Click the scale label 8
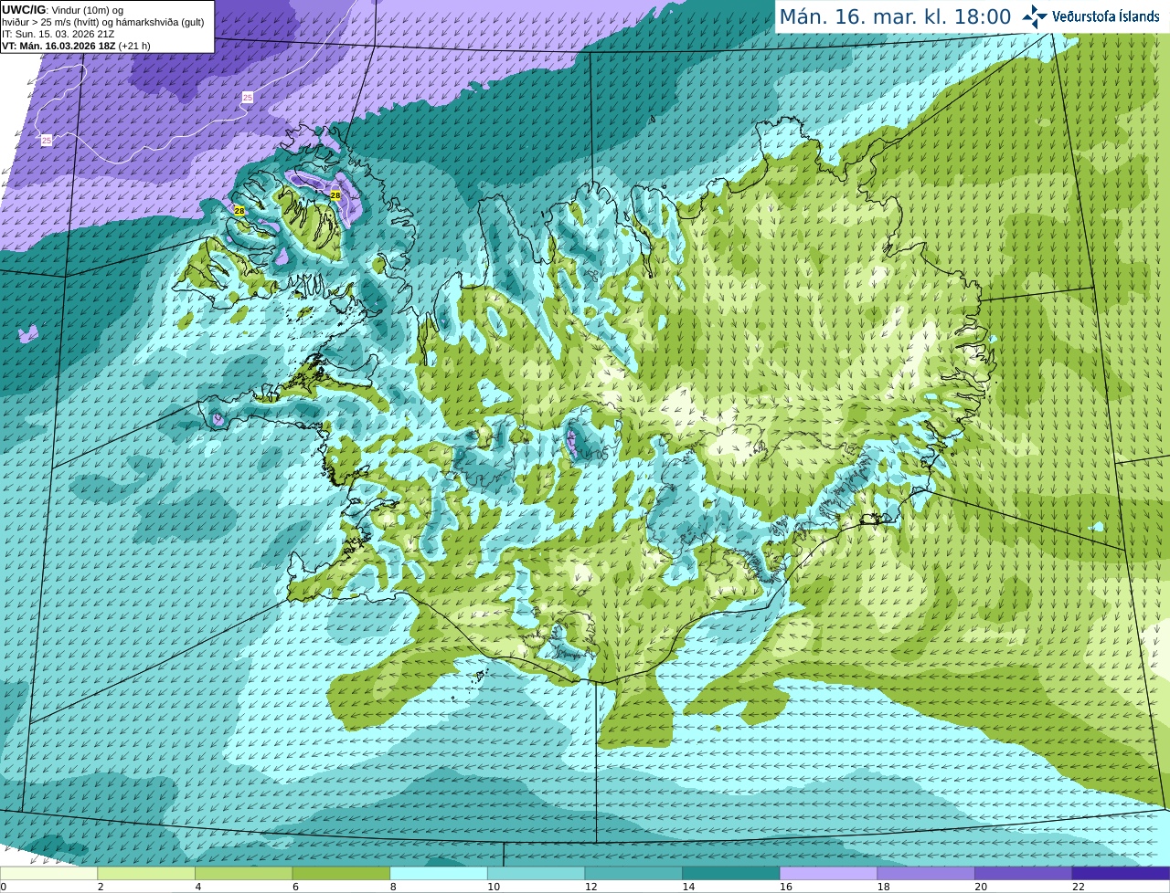Image resolution: width=1170 pixels, height=893 pixels. [393, 887]
